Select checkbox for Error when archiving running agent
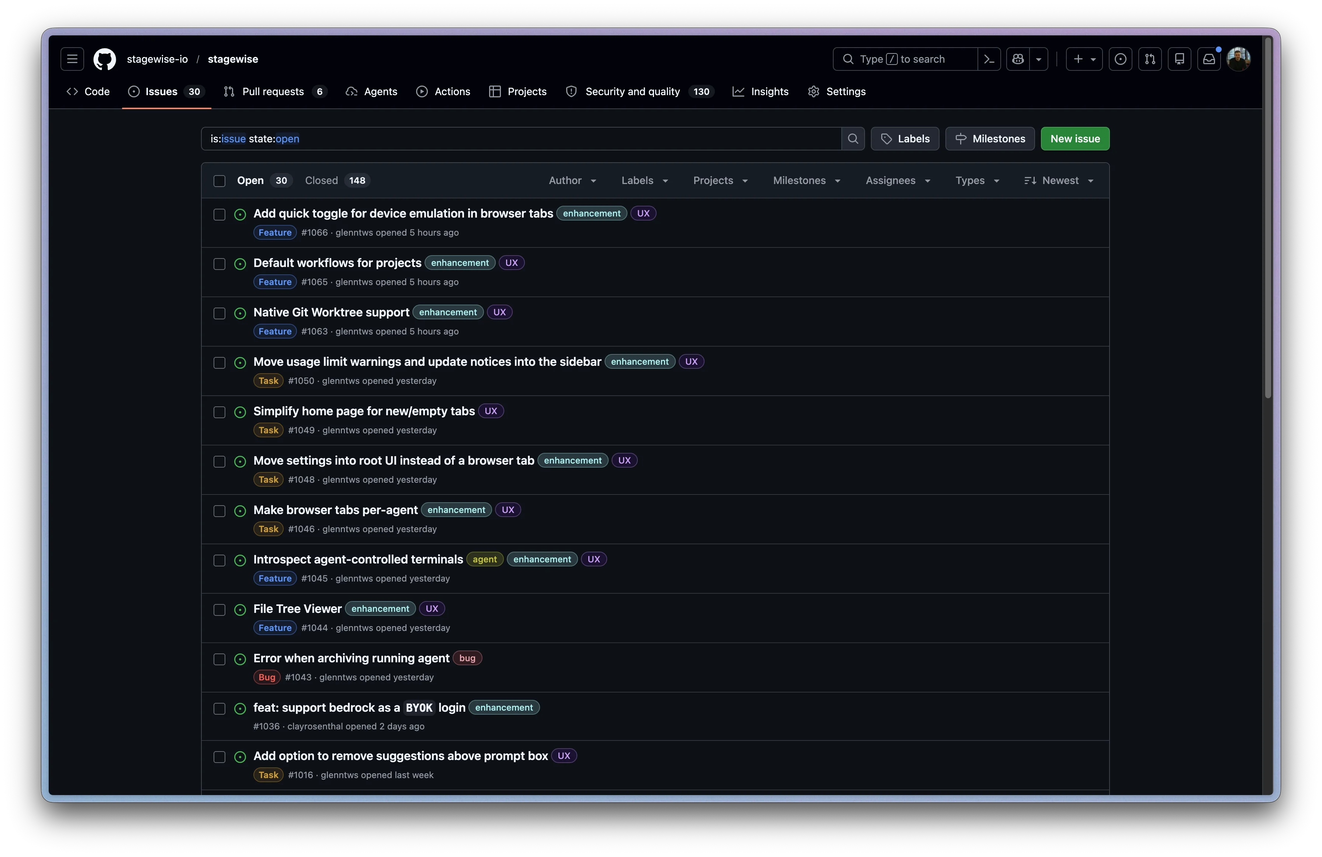Screen dimensions: 1322x857 [219, 660]
